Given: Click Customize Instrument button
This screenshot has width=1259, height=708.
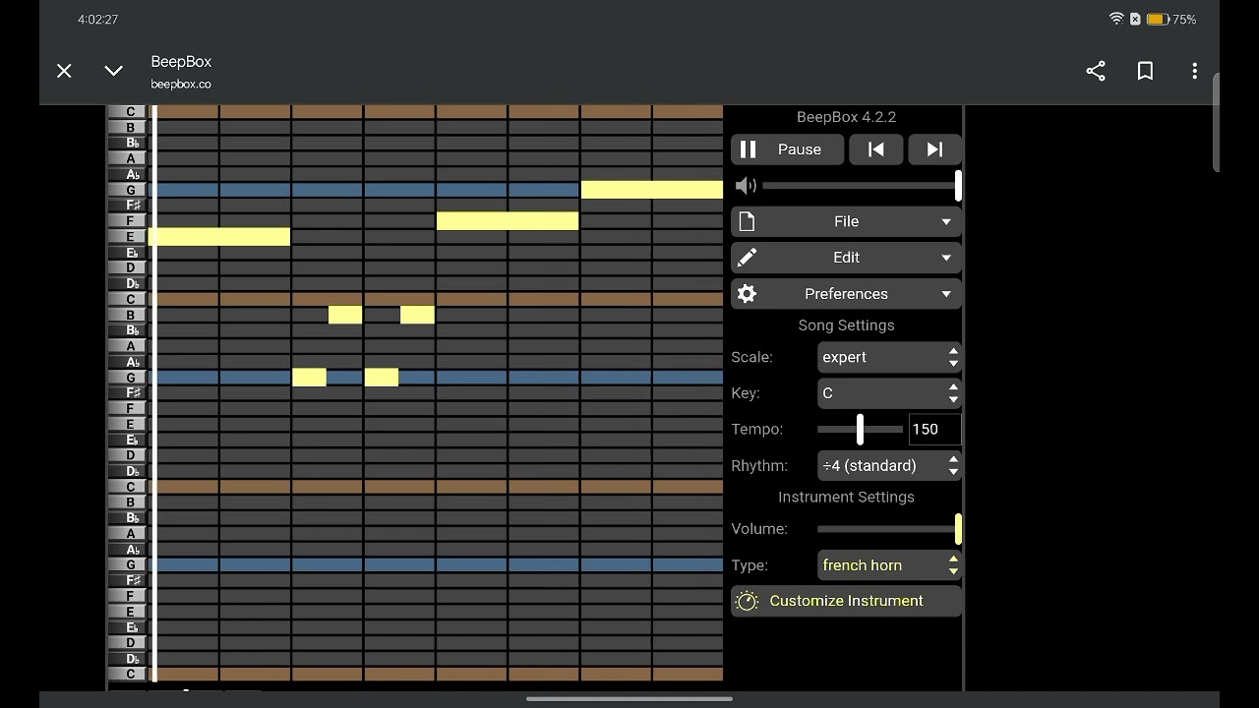Looking at the screenshot, I should pos(846,601).
